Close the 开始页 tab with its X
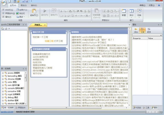This screenshot has height=115, width=164. 45,25
